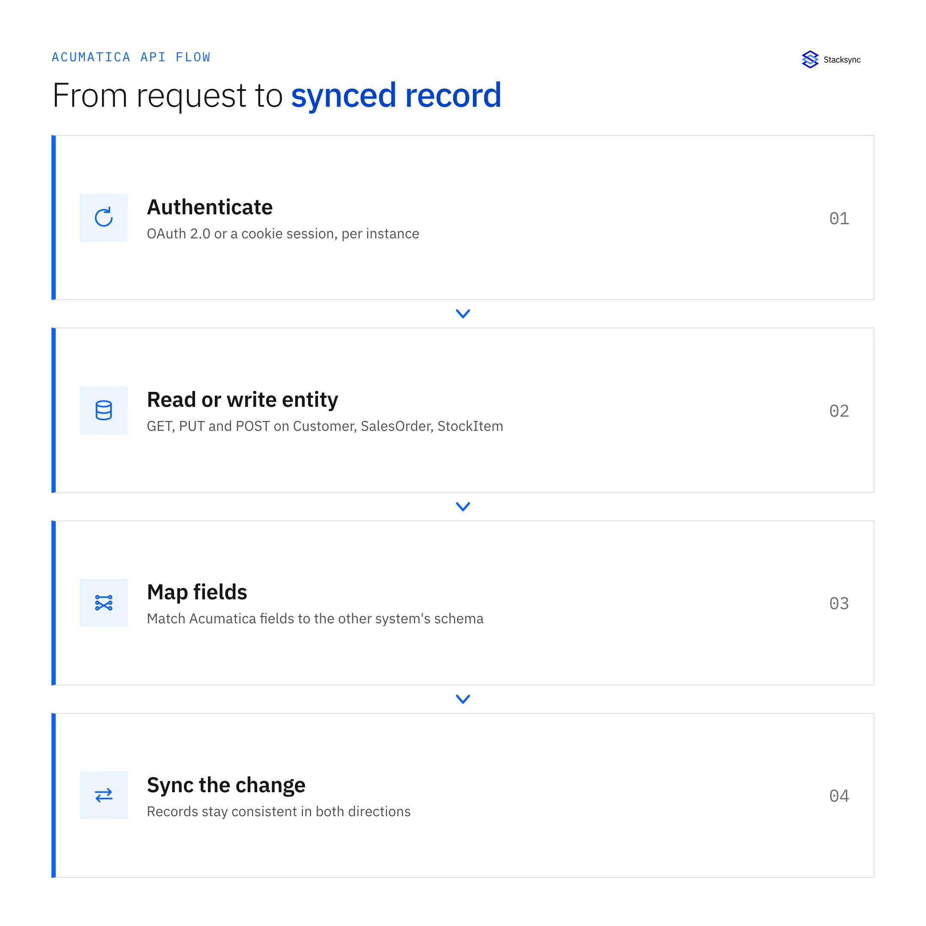Click the Map fields crossing-nodes icon
Image resolution: width=926 pixels, height=926 pixels.
103,603
